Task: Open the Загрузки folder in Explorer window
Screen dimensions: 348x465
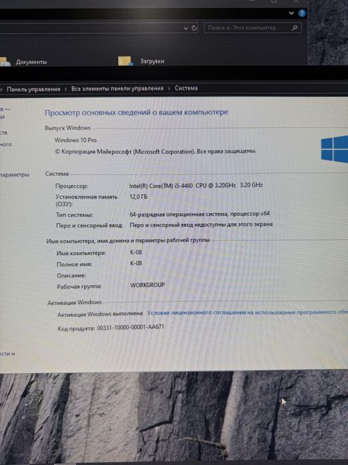Action: click(x=141, y=61)
